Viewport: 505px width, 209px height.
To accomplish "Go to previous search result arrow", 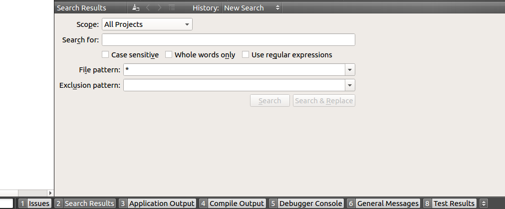I will click(148, 8).
